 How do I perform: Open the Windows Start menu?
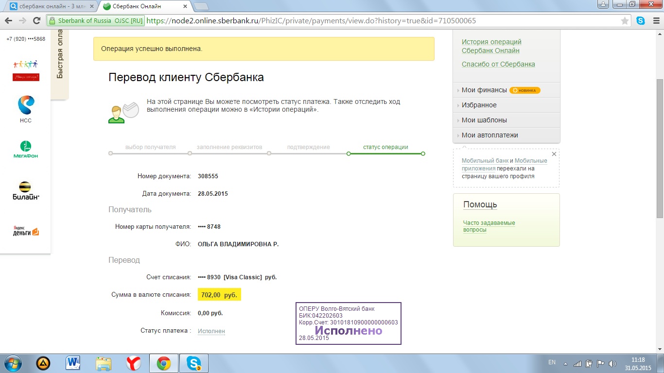13,363
